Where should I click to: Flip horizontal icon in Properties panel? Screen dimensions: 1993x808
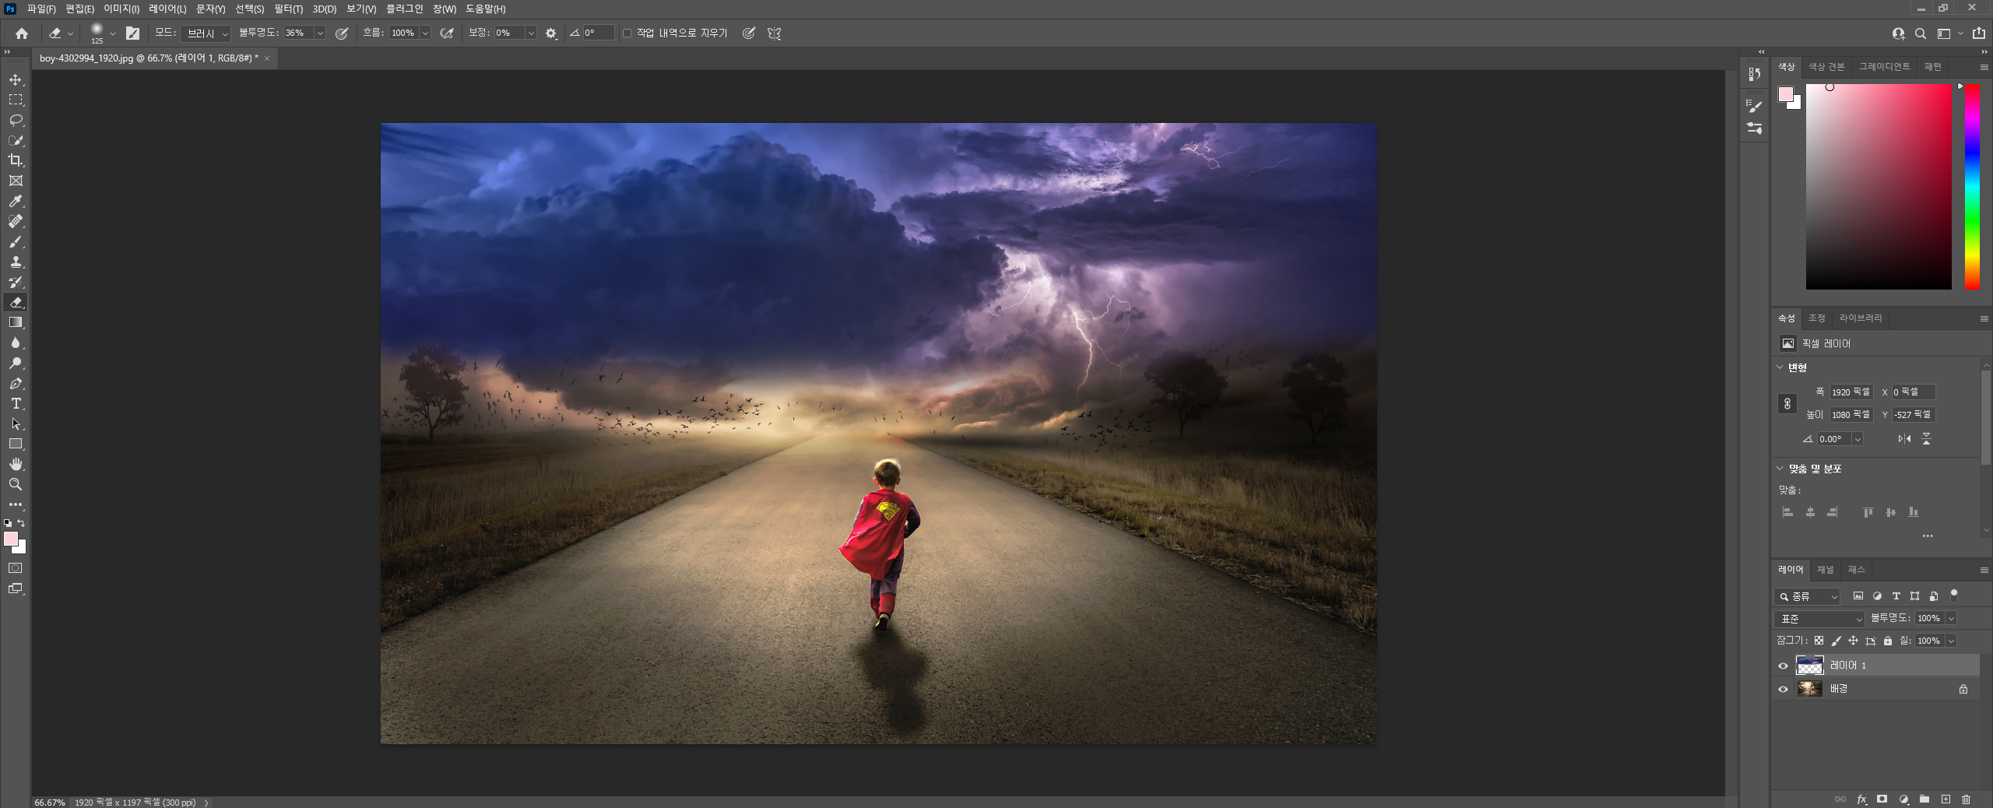click(x=1904, y=439)
